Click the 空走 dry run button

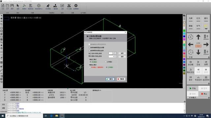(x=198, y=63)
